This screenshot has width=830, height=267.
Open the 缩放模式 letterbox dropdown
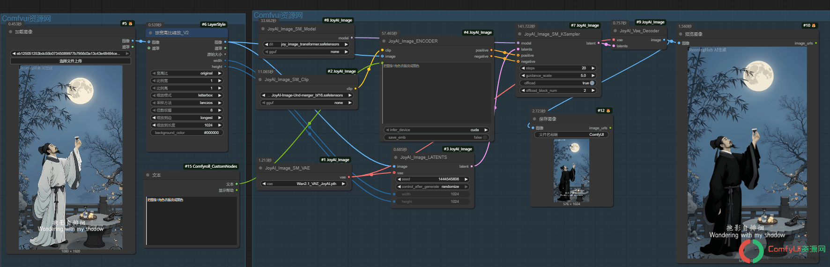point(186,95)
